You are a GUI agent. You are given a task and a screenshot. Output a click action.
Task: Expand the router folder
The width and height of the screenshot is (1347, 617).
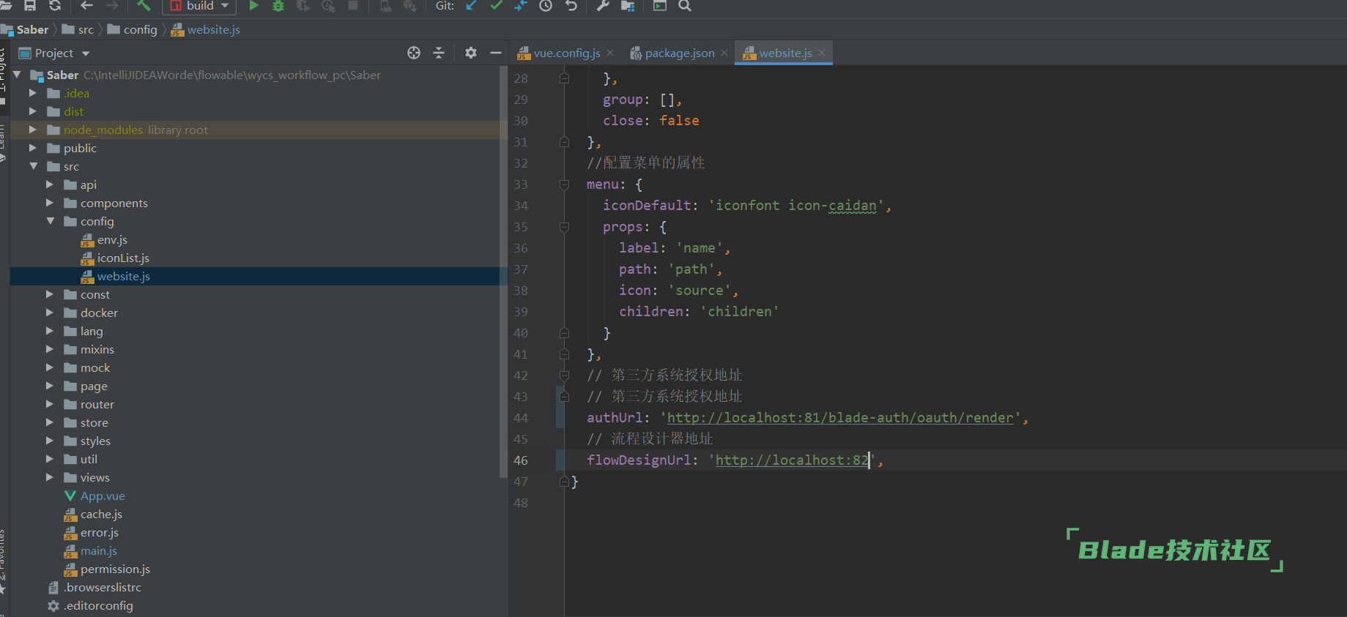point(50,404)
